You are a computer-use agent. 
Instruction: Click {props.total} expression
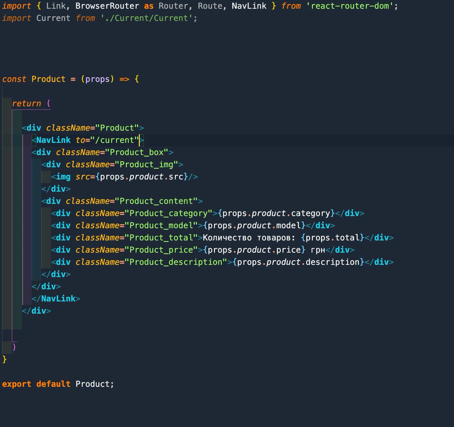tap(333, 238)
